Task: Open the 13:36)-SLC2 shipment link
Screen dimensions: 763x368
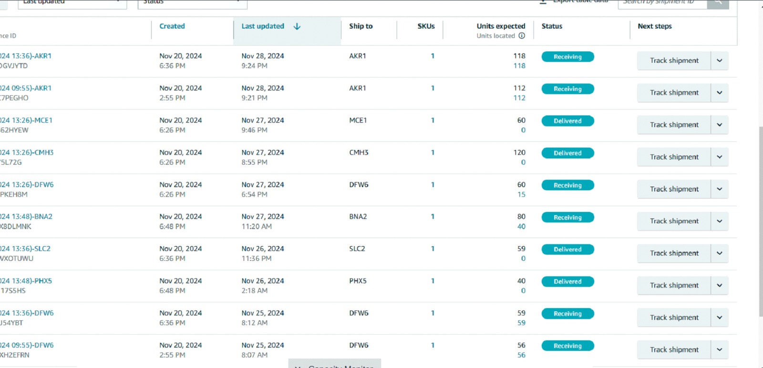Action: (25, 249)
